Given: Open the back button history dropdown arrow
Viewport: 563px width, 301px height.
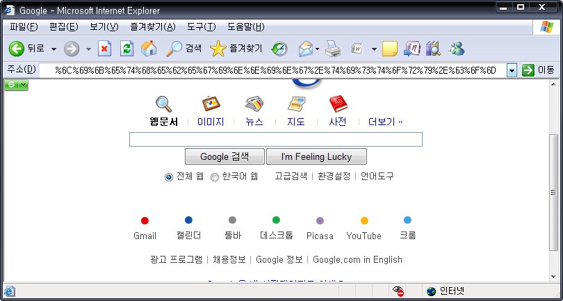Looking at the screenshot, I should coord(54,49).
